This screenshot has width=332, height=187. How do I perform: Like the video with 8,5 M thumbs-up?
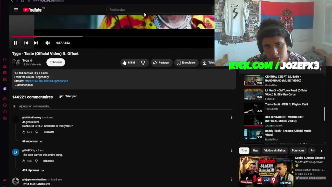click(x=129, y=63)
